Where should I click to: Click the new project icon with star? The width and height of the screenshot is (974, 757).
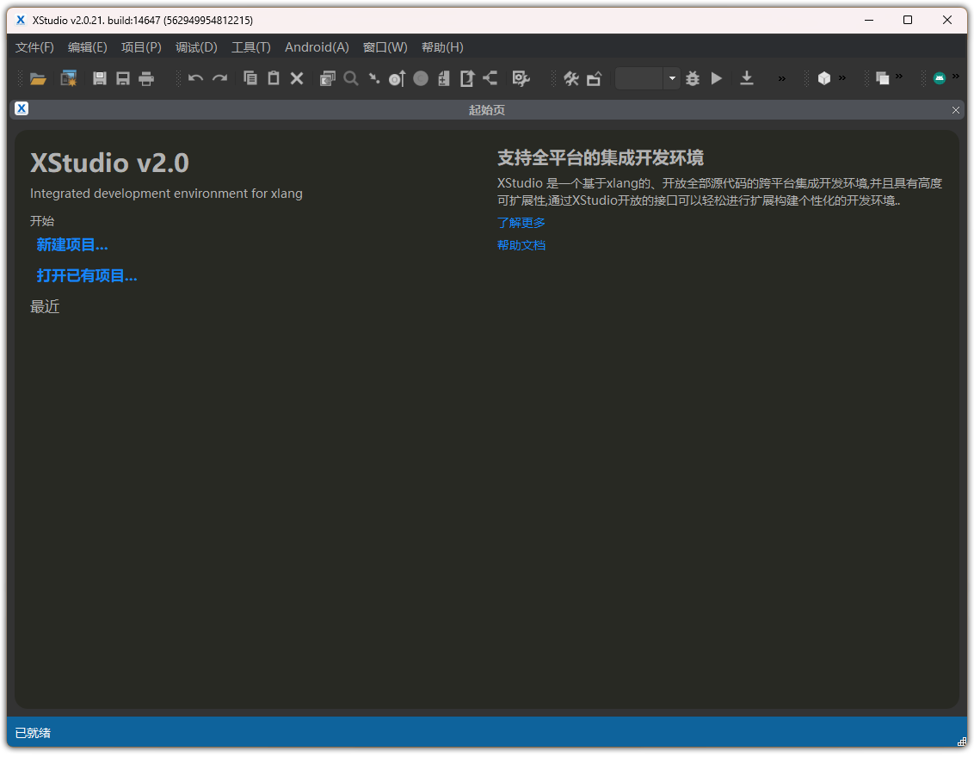(x=68, y=79)
